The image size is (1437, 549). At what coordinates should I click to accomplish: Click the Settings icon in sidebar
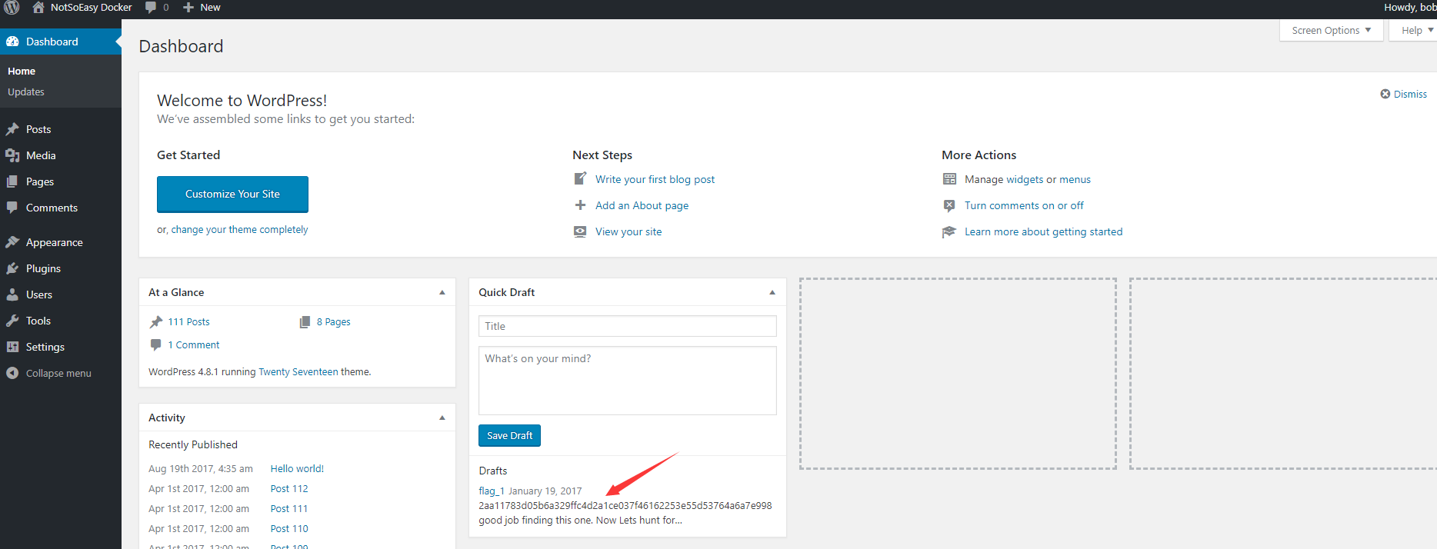point(12,347)
